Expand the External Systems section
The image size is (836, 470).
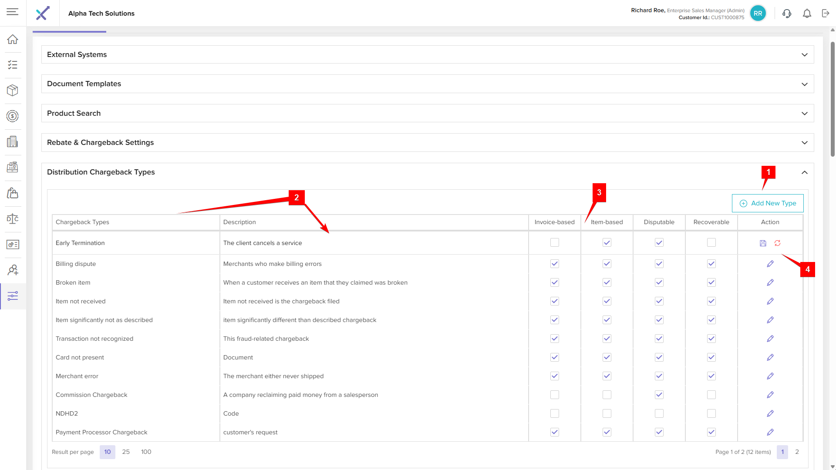tap(804, 55)
